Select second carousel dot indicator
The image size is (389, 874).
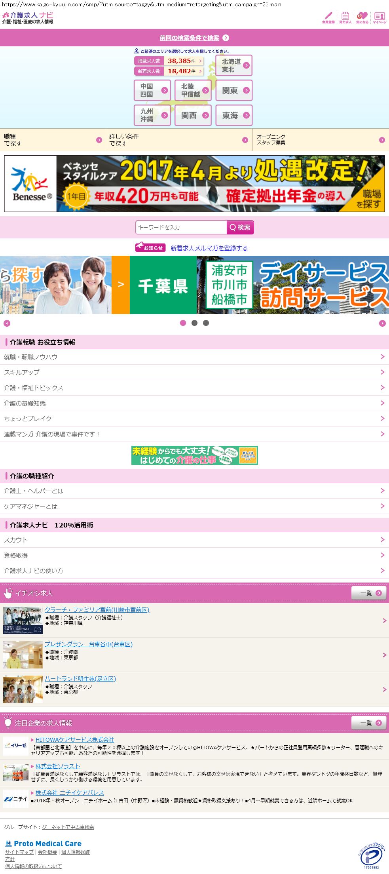click(194, 323)
